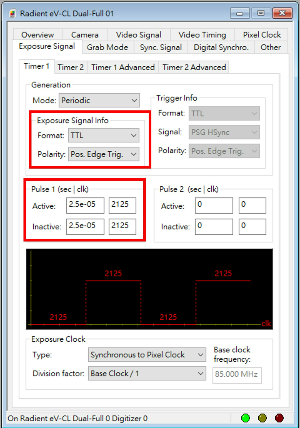Close the Radient eV-CL Dual-Full window
The image size is (300, 428).
point(282,13)
